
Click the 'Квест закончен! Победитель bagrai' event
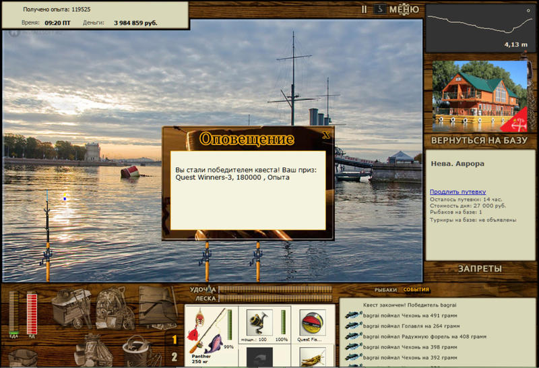pos(410,305)
